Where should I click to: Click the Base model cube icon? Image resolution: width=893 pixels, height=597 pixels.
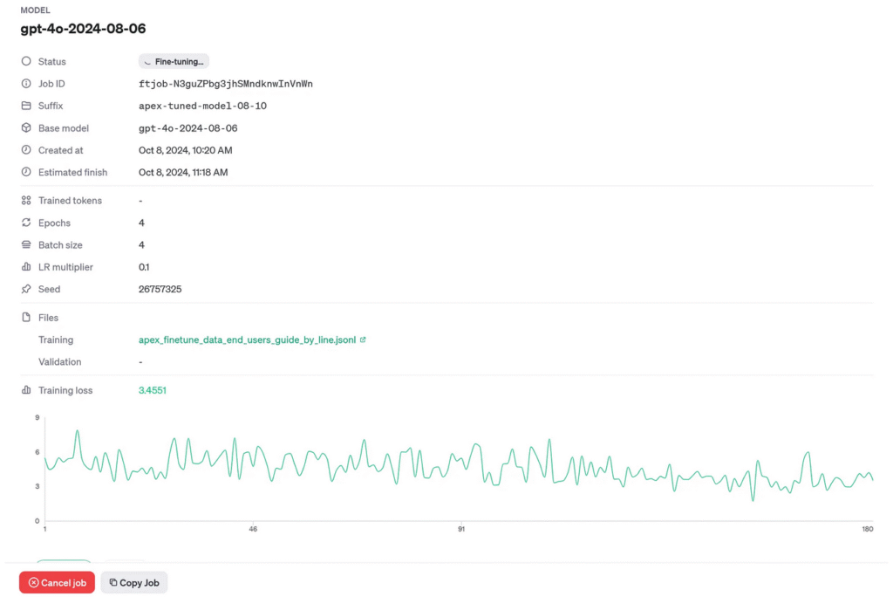click(x=26, y=128)
